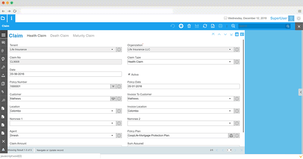Click into the toolbar Search field

tap(261, 26)
